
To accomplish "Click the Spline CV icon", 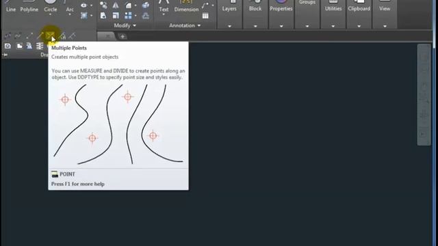I will (x=18, y=36).
